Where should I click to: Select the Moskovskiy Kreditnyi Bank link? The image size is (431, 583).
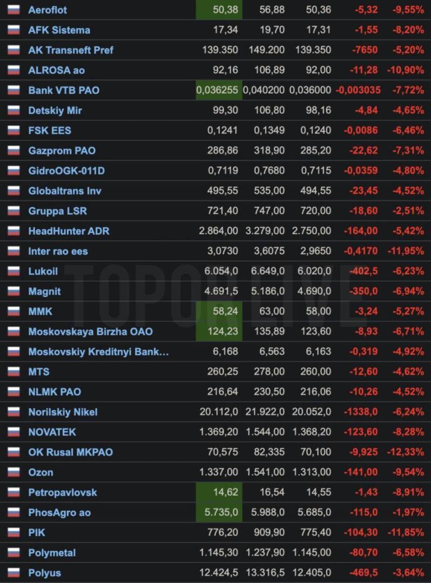coord(98,352)
